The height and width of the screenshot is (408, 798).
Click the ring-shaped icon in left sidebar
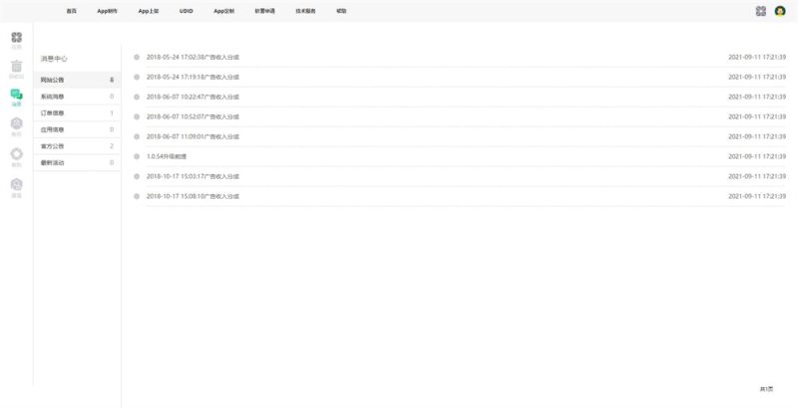point(17,154)
